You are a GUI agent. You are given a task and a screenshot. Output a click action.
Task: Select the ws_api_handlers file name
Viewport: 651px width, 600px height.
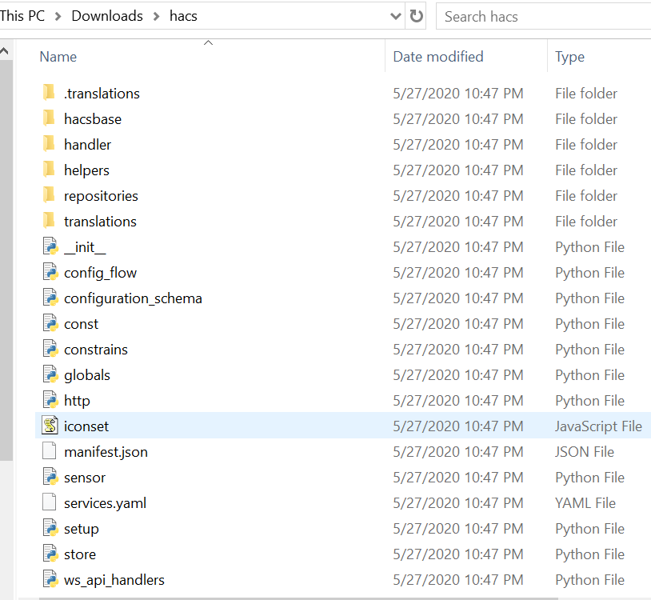[x=114, y=580]
